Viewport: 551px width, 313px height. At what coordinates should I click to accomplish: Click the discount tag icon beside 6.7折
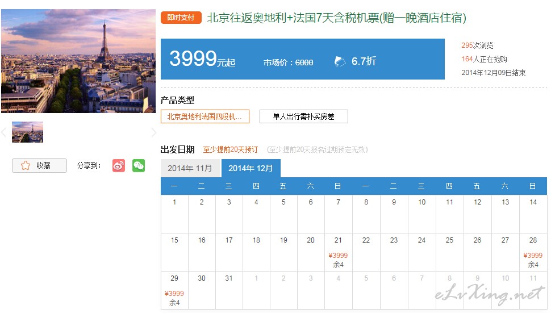coord(340,61)
